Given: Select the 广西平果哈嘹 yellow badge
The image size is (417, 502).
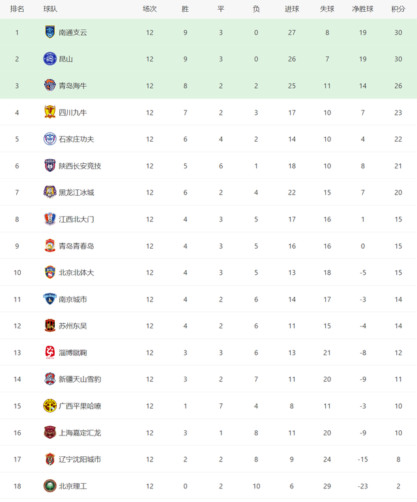Looking at the screenshot, I should tap(50, 405).
